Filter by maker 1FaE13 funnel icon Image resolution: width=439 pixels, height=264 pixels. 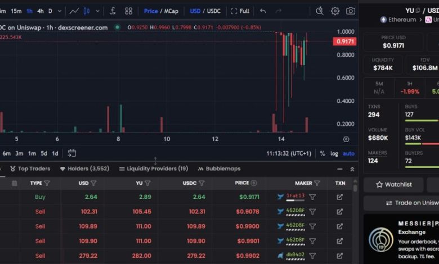pos(312,197)
